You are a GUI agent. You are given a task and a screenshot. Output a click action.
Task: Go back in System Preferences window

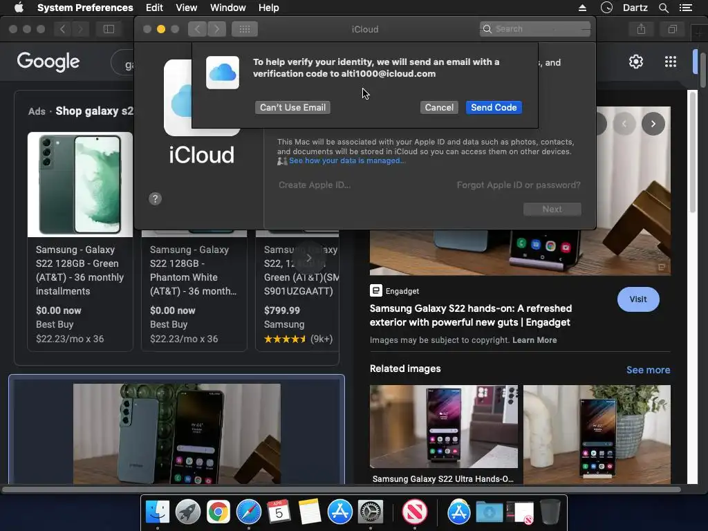click(197, 29)
